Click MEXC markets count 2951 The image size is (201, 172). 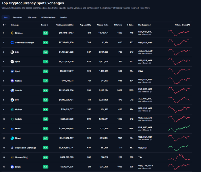[x=120, y=128]
